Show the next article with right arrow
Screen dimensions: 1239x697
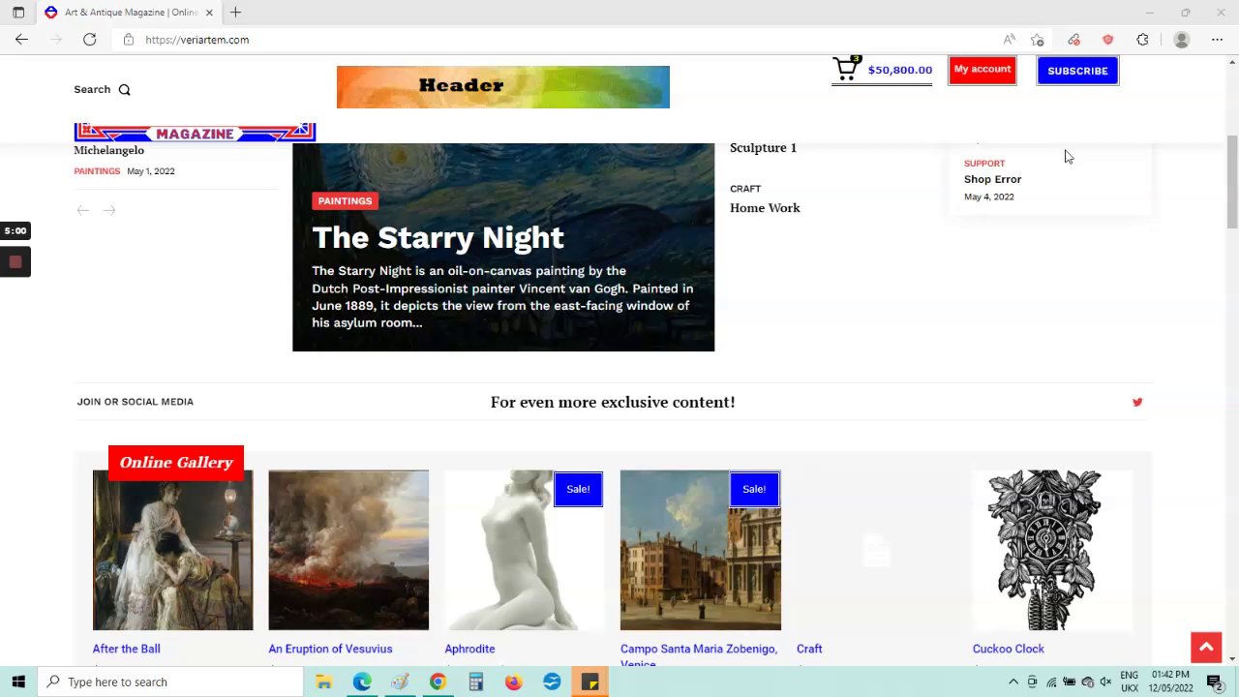click(x=109, y=210)
